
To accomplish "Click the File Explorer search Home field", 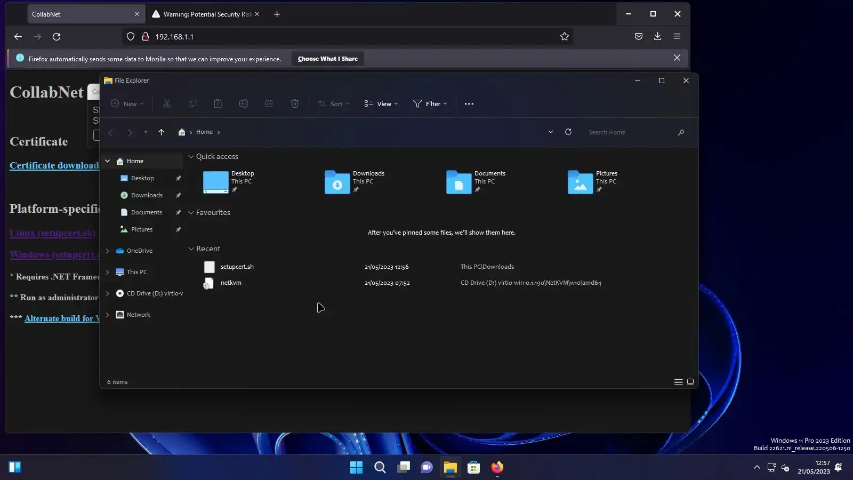I will tap(631, 132).
